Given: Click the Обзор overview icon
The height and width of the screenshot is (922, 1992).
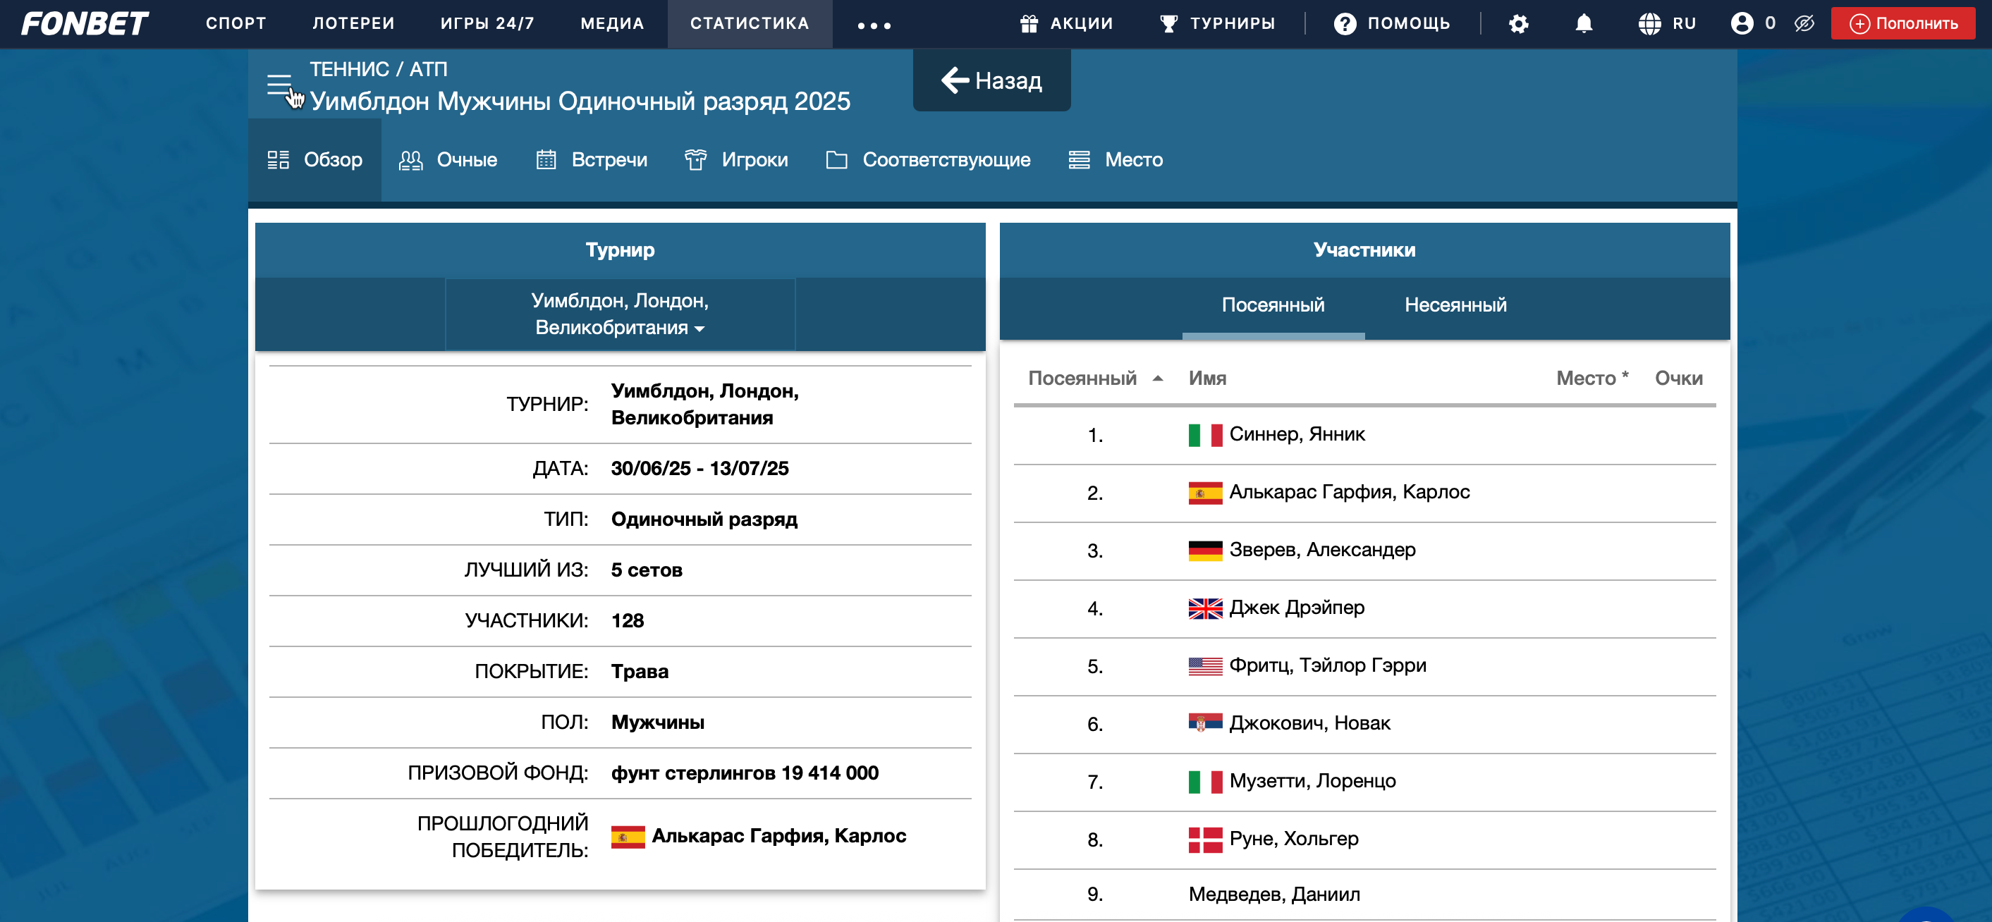Looking at the screenshot, I should [x=279, y=160].
